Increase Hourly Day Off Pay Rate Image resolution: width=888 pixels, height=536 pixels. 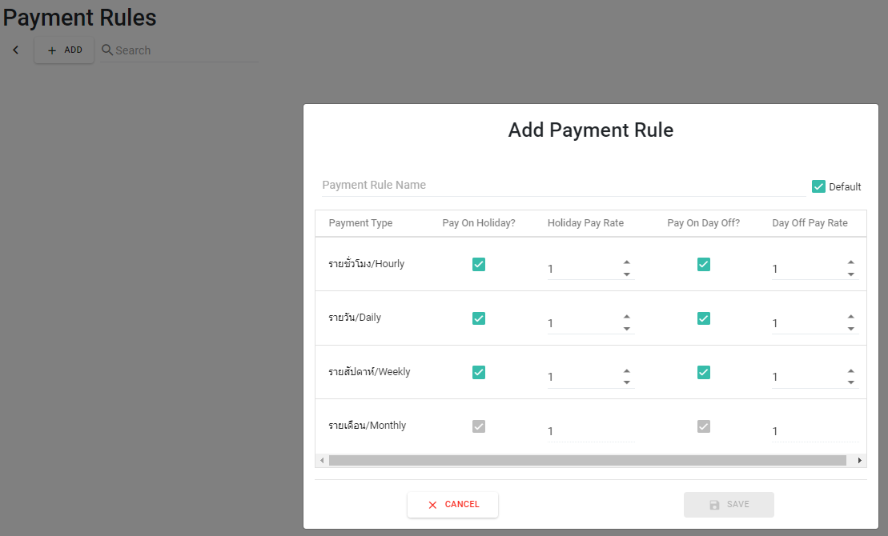coord(851,262)
